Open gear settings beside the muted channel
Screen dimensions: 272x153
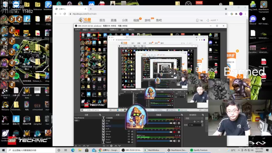[x=179, y=132]
